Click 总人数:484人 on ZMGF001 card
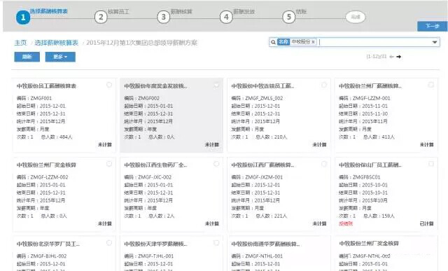 (57, 137)
